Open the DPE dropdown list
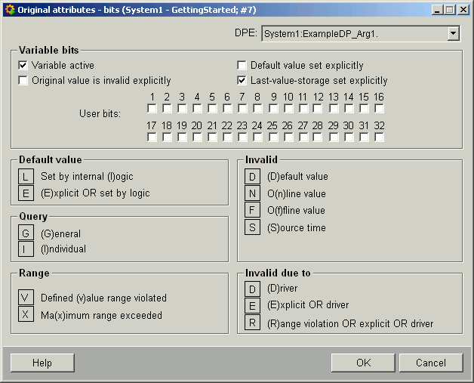This screenshot has width=474, height=383. [453, 33]
